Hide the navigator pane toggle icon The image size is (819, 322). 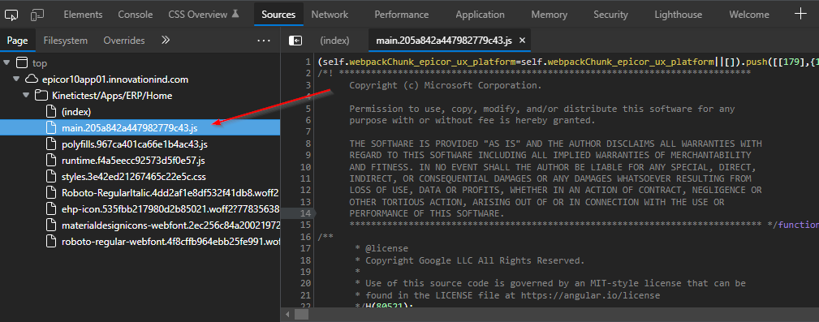coord(295,41)
